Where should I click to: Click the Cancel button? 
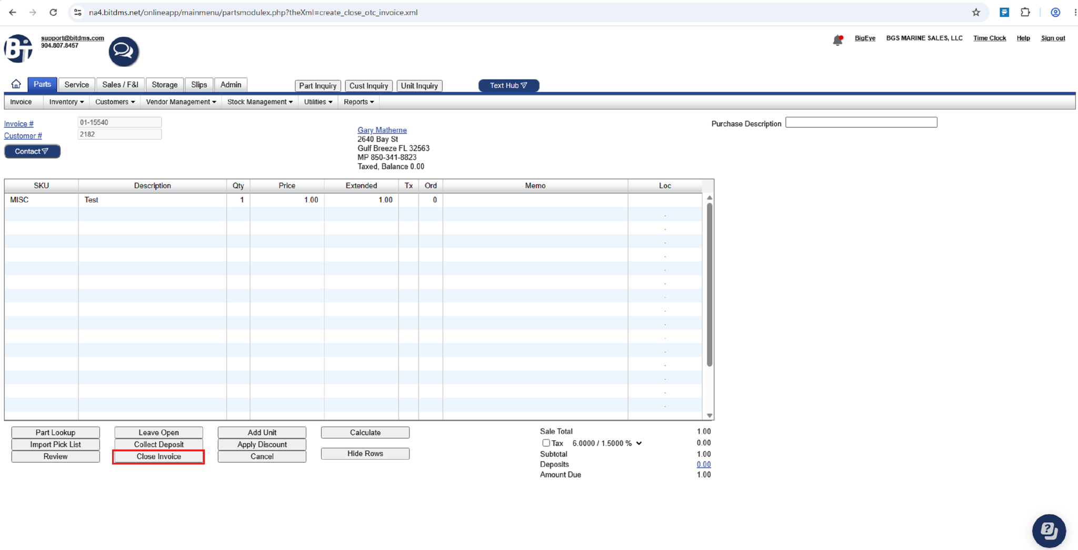[x=262, y=456]
